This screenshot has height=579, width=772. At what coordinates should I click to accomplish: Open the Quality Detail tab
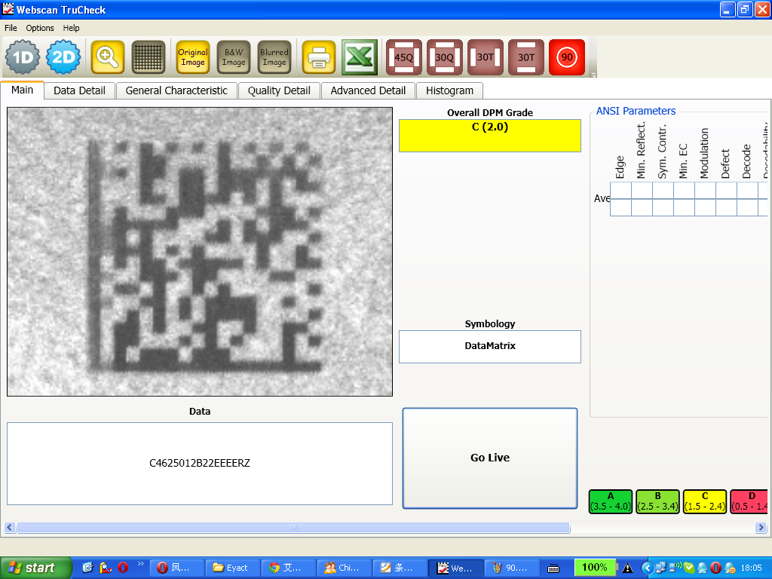click(x=279, y=90)
